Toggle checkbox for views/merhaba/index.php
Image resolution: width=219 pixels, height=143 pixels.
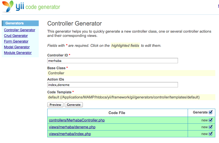[x=211, y=134]
